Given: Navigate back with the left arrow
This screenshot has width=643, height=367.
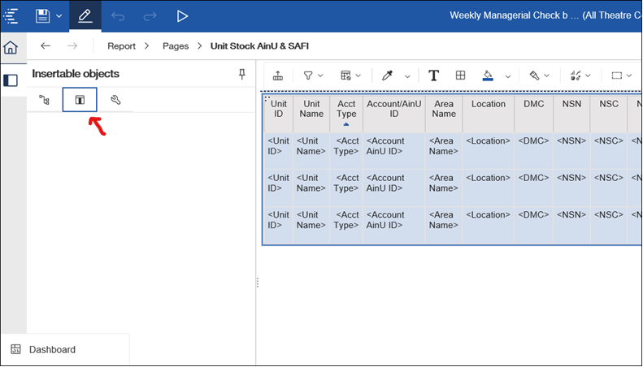Looking at the screenshot, I should tap(46, 45).
